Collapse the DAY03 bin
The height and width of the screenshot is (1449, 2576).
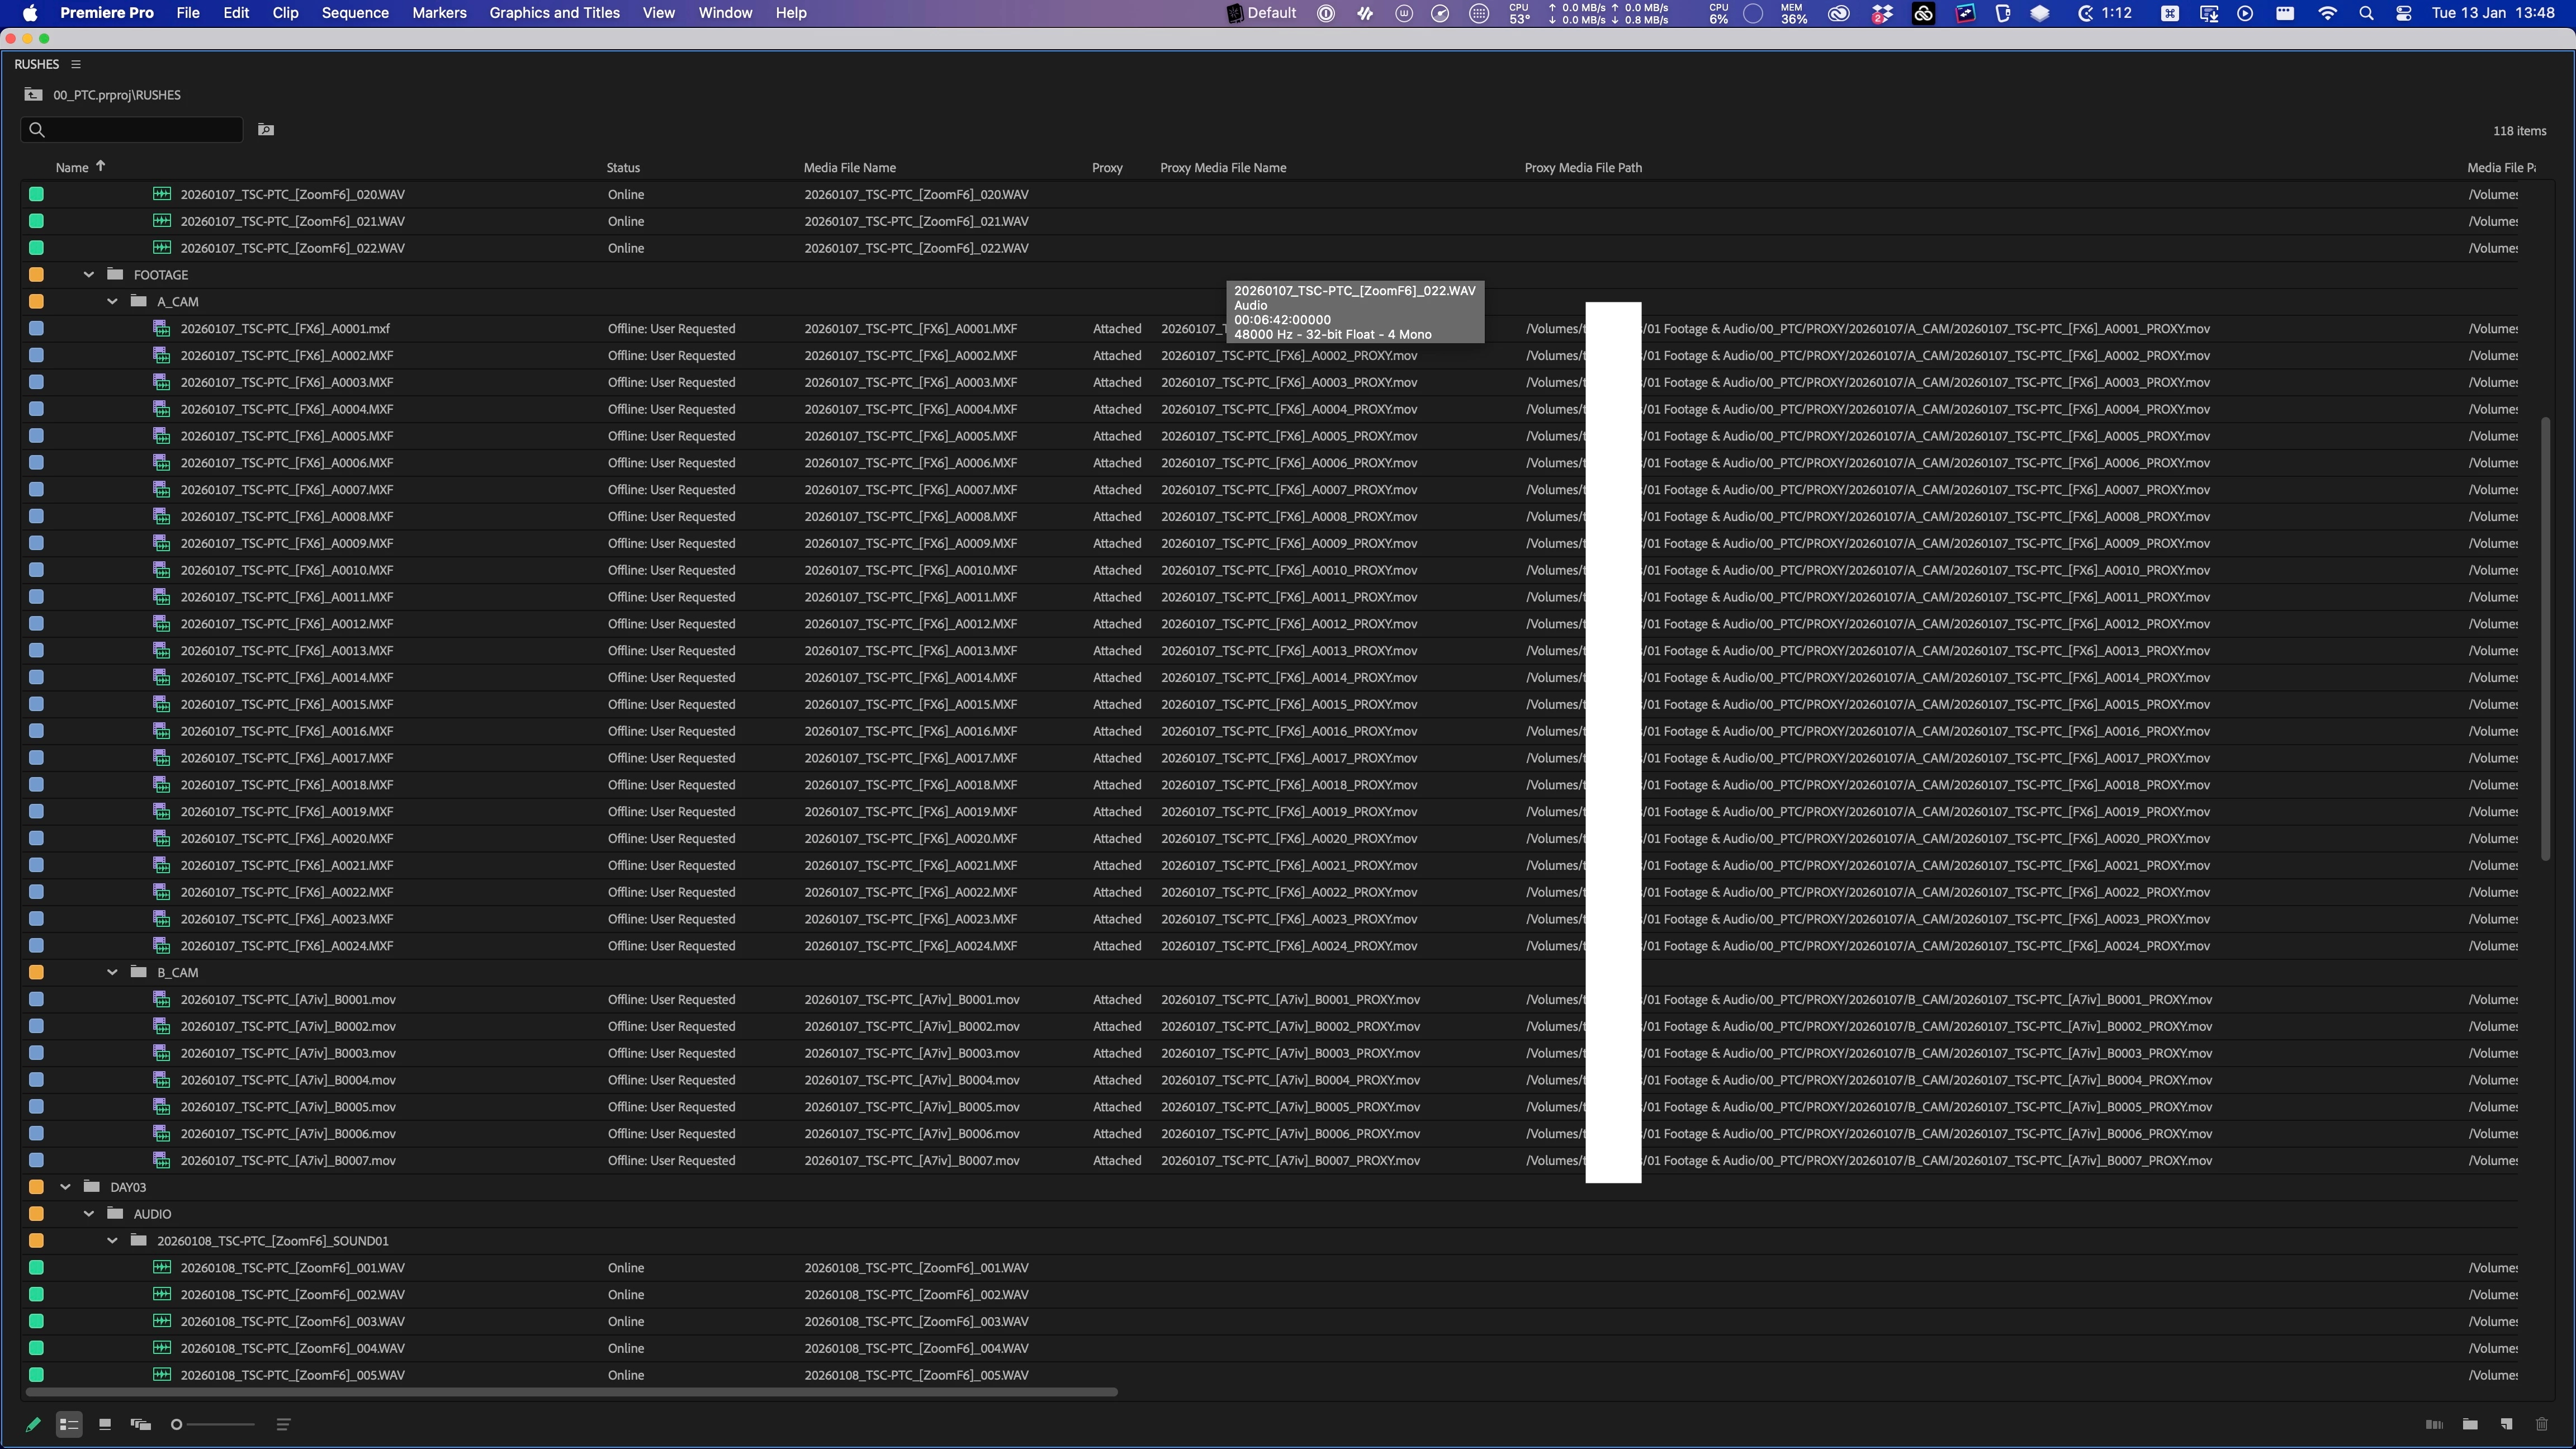65,1187
